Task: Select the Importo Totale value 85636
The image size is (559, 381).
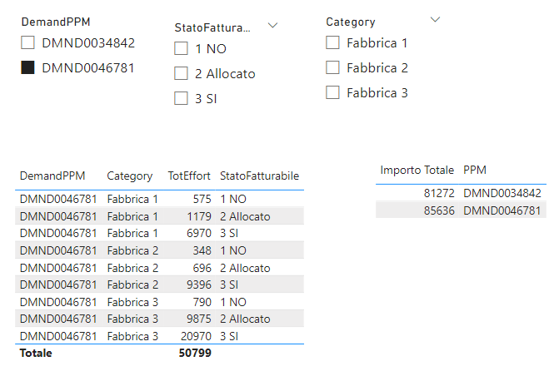Action: (439, 210)
